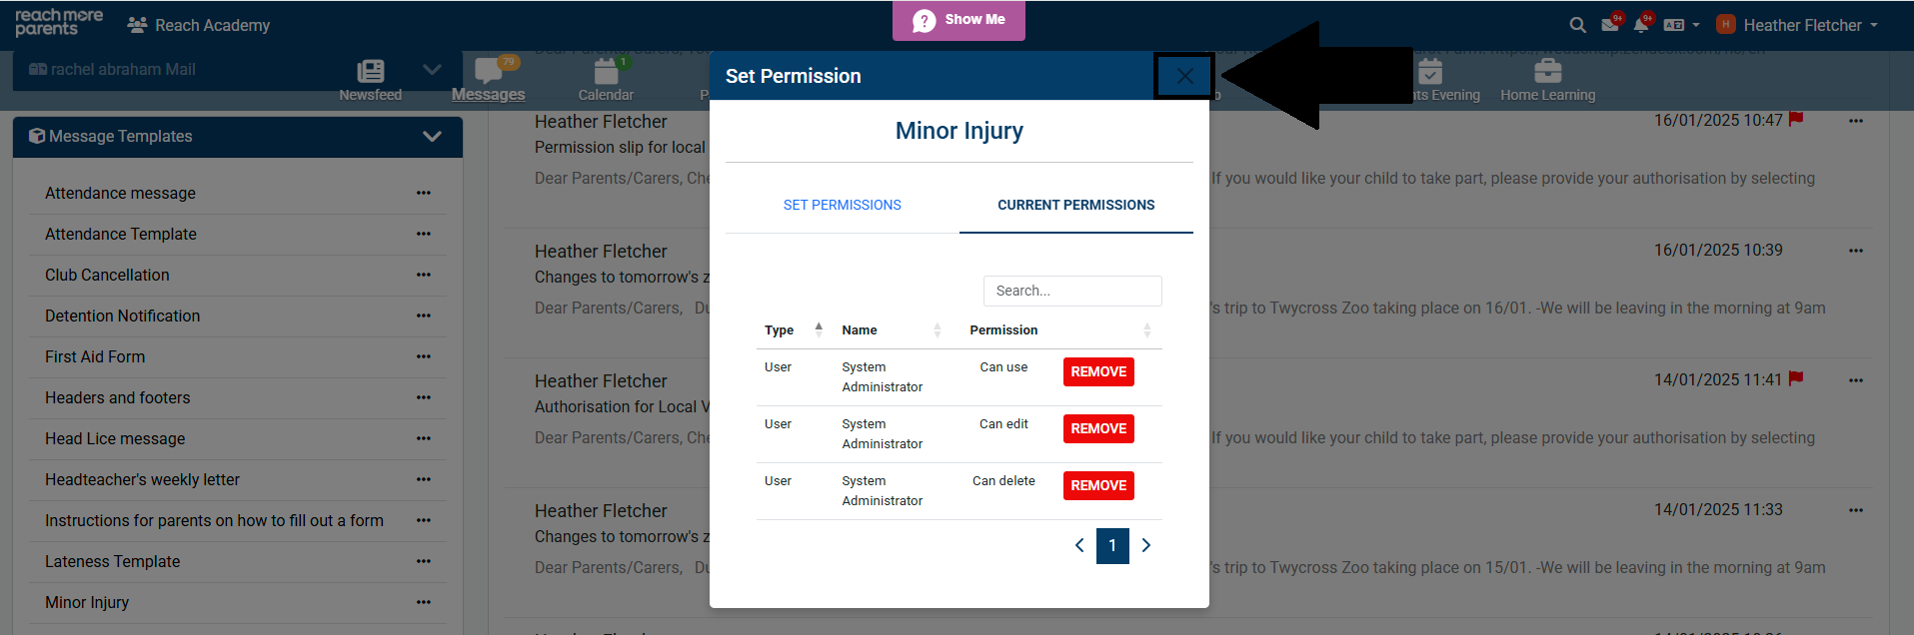Open the mail notifications icon
The image size is (1914, 635).
point(1609,25)
